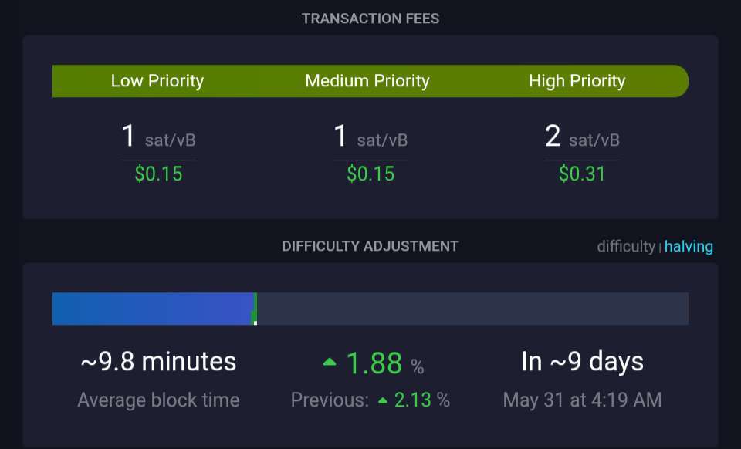Switch to the halving tab

(x=689, y=246)
